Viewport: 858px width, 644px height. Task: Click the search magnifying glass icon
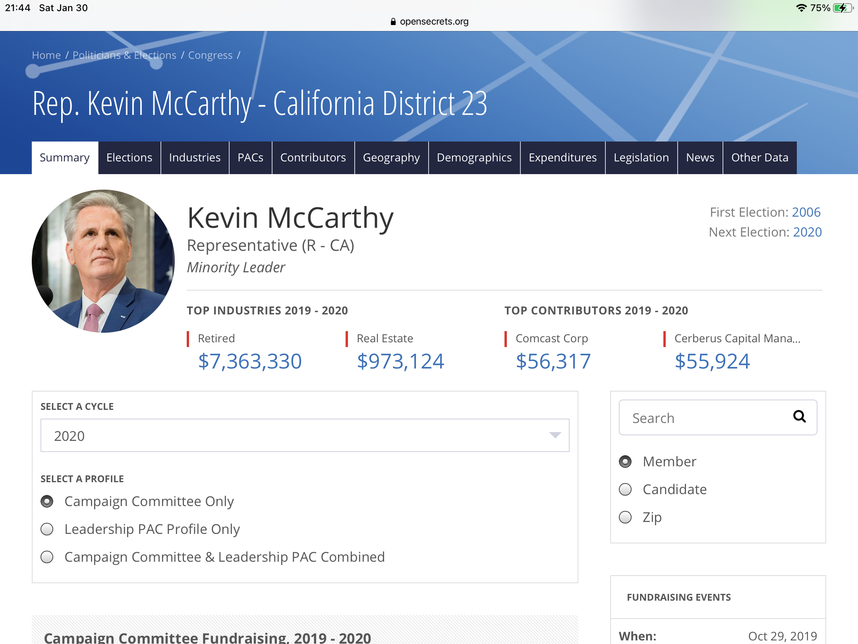click(x=799, y=417)
